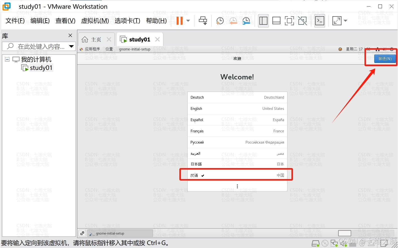This screenshot has height=248, width=398.
Task: Click gnome-initial-setup in guest taskbar
Action: point(120,233)
